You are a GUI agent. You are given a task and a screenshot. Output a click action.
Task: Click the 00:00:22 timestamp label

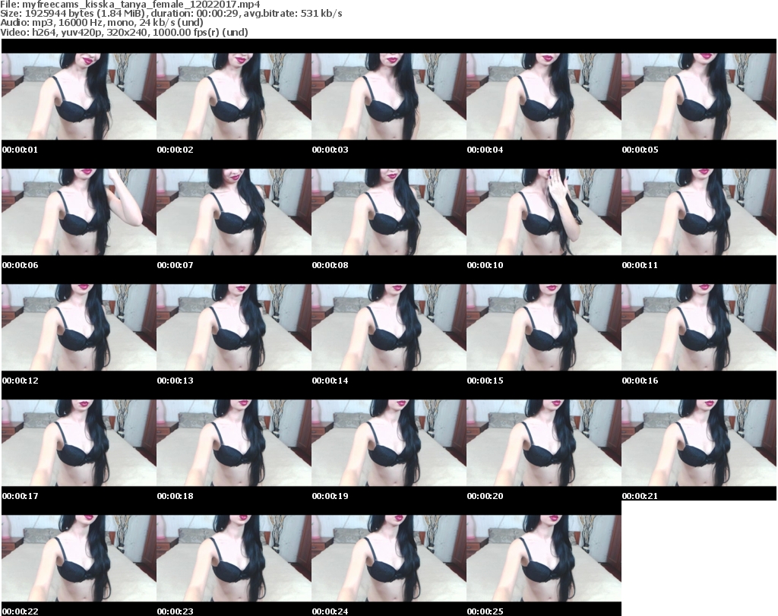[20, 611]
